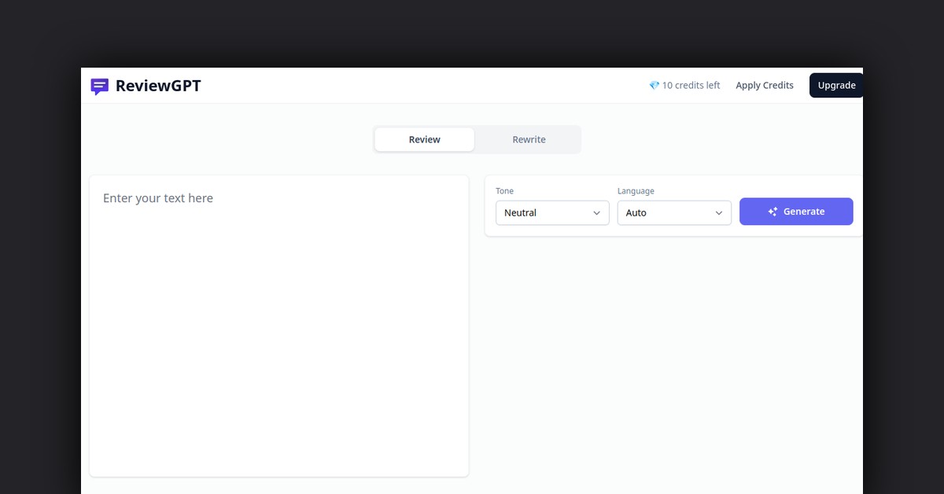Viewport: 944px width, 494px height.
Task: Open the Apply Credits link
Action: [764, 86]
